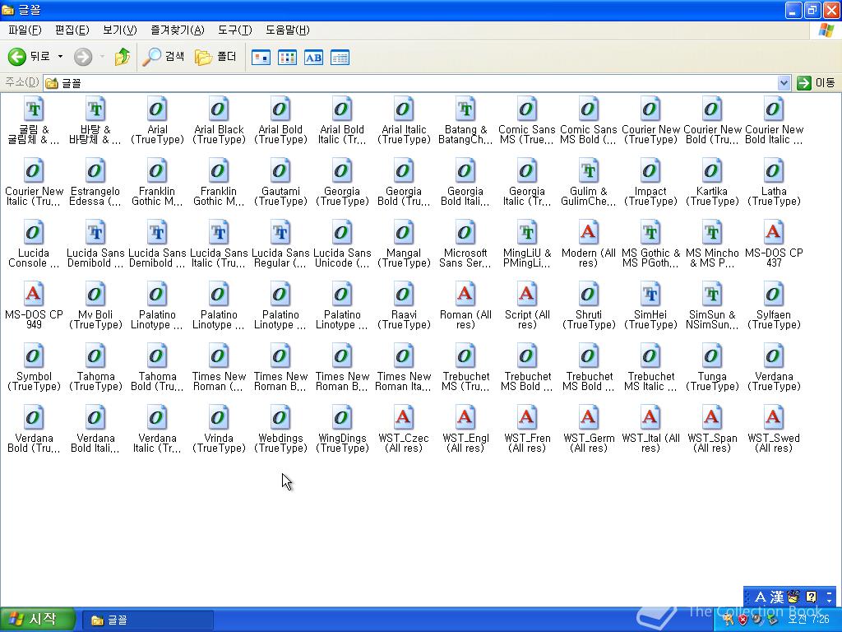Click the Up one level folder icon
The height and width of the screenshot is (632, 842).
123,57
